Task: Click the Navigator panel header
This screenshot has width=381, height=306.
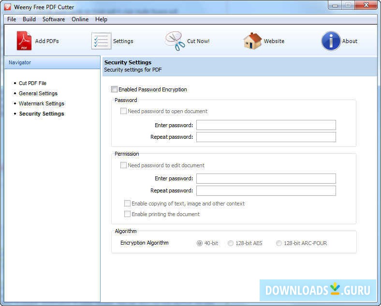Action: [52, 63]
